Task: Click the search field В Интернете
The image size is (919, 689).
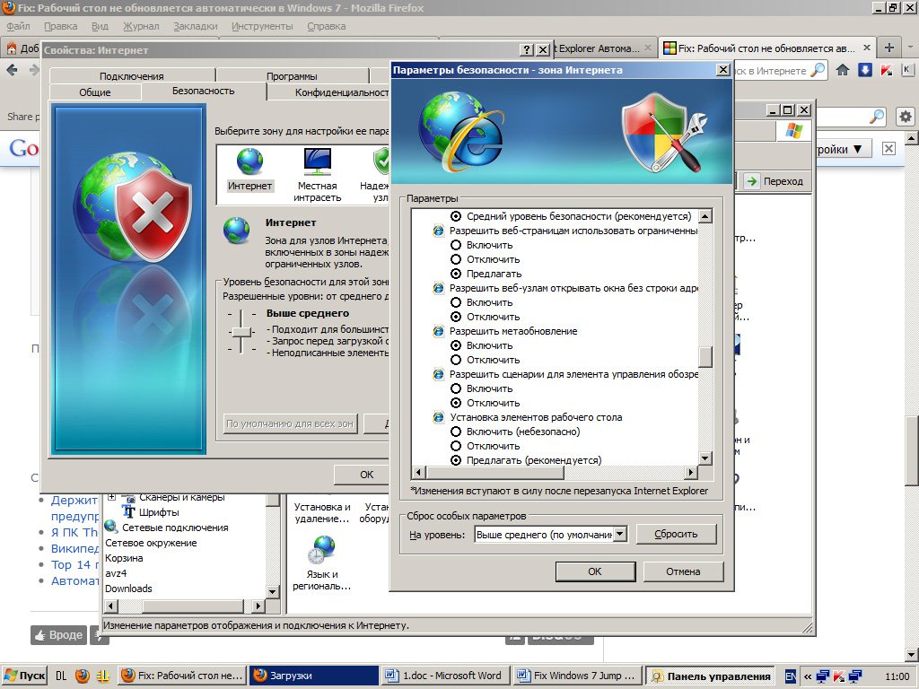Action: (x=770, y=70)
